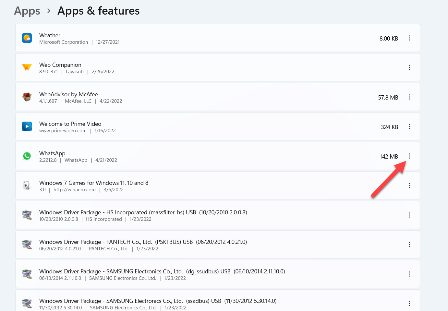Open more options for Web Companion
The height and width of the screenshot is (311, 448).
coord(410,67)
